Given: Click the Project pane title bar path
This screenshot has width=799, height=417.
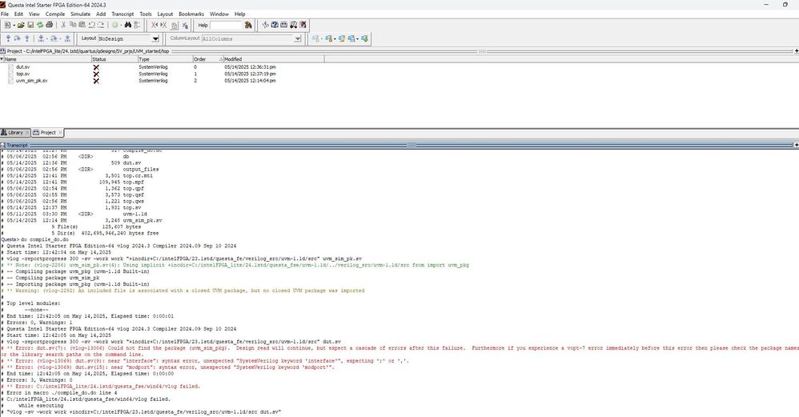Looking at the screenshot, I should coord(87,51).
